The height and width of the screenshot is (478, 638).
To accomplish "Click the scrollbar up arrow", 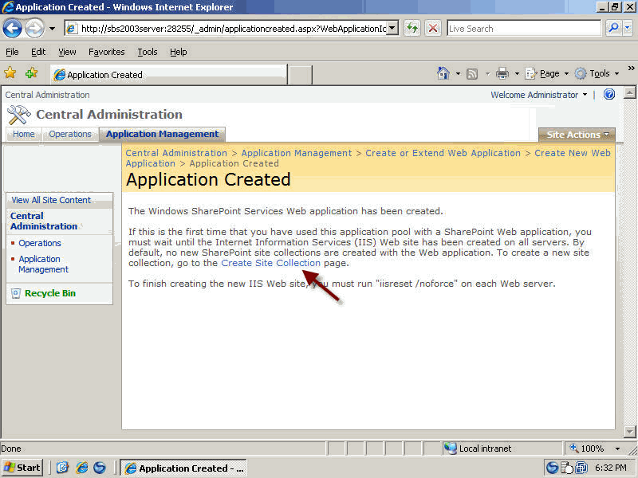I will click(629, 92).
